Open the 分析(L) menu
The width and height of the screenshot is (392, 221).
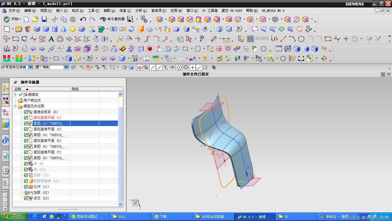tap(141, 11)
